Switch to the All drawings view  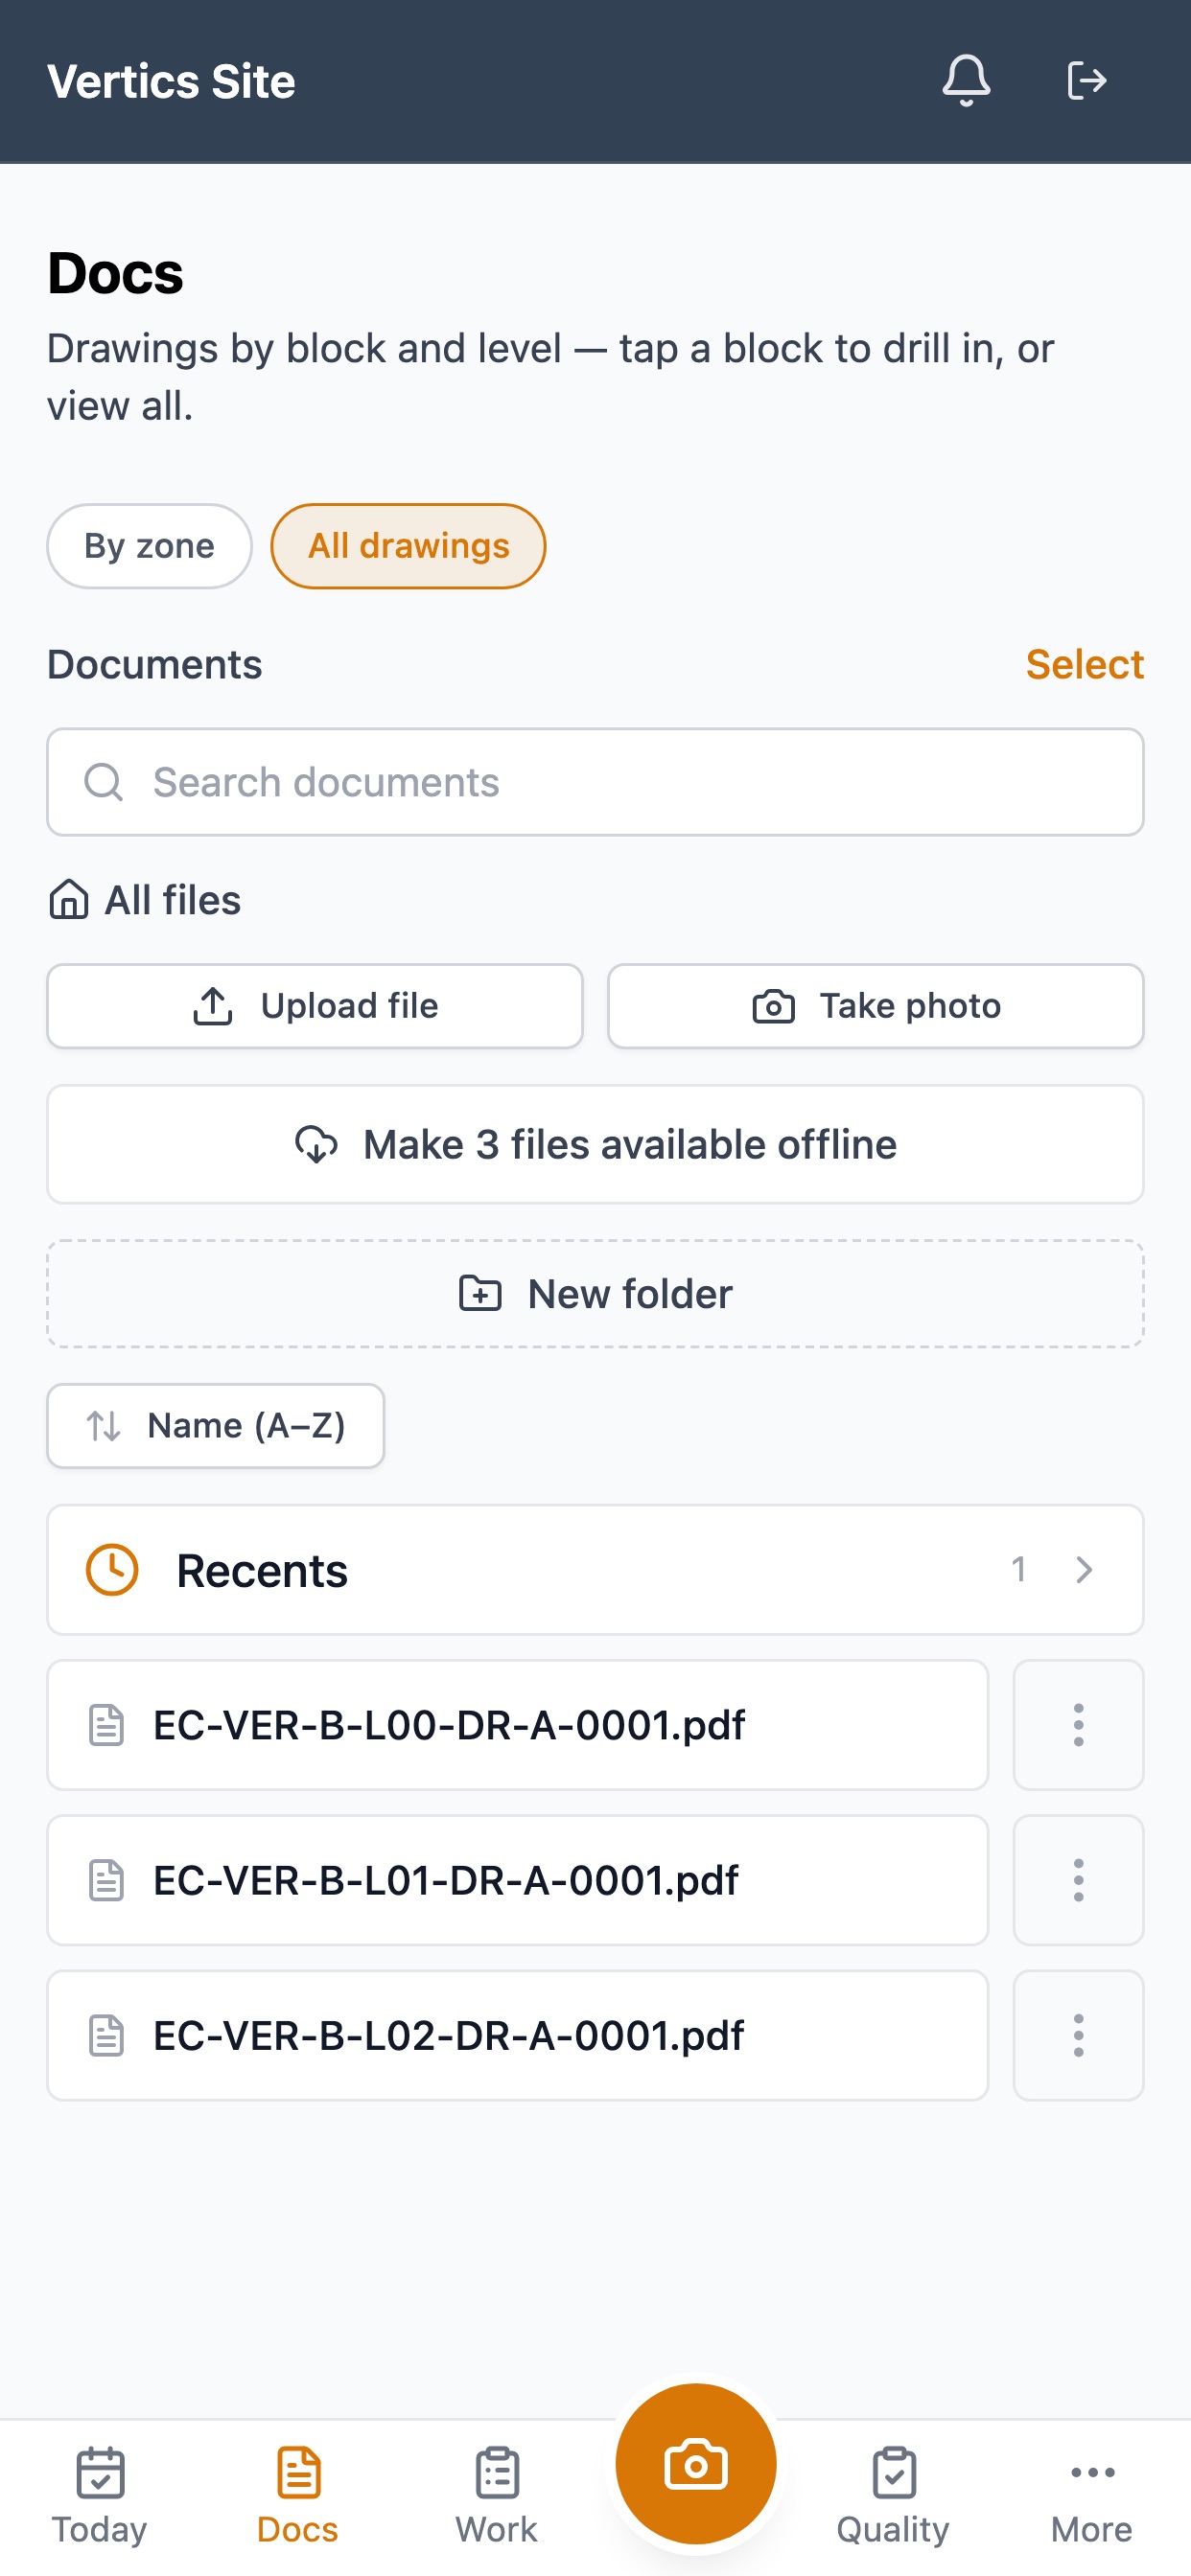[x=409, y=546]
